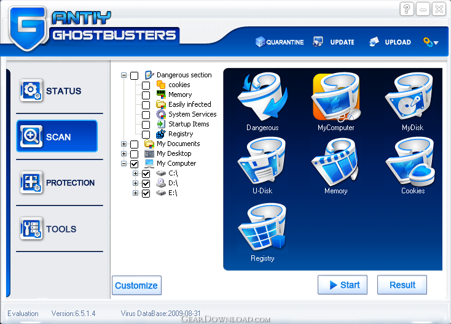Open the SCAN section
Viewport: 451px width, 324px height.
click(57, 136)
